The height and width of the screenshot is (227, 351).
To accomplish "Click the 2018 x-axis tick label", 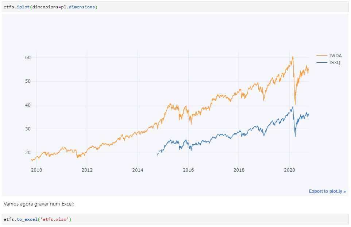I will pos(239,170).
